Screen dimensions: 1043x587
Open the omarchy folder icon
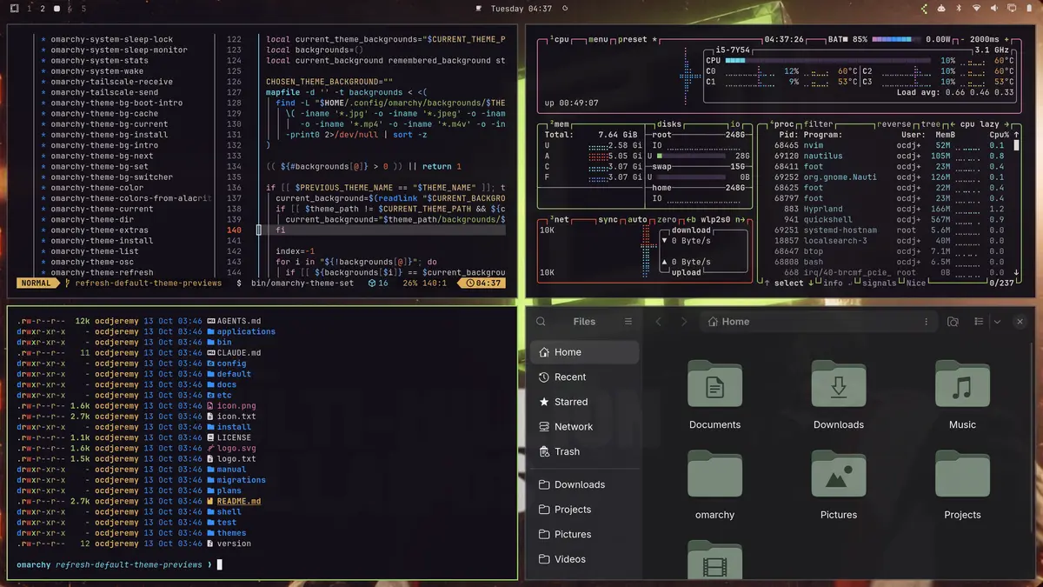(714, 474)
